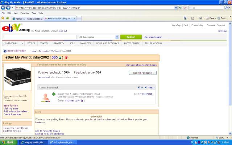The image size is (232, 145).
Task: Click the green feedback star beside 365
Action: (60, 58)
